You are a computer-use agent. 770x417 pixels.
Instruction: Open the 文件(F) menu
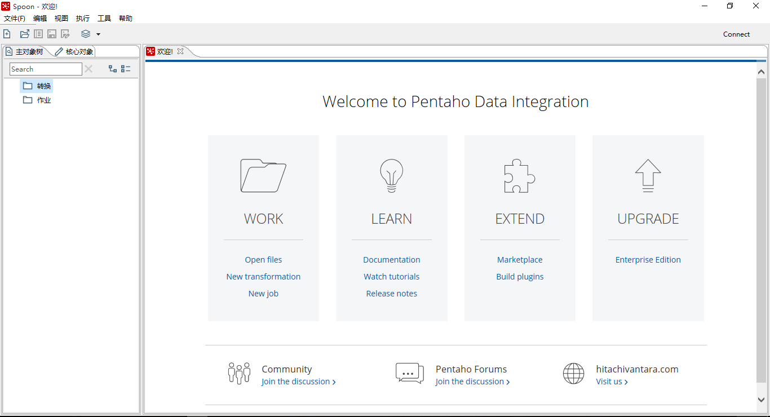[x=15, y=19]
